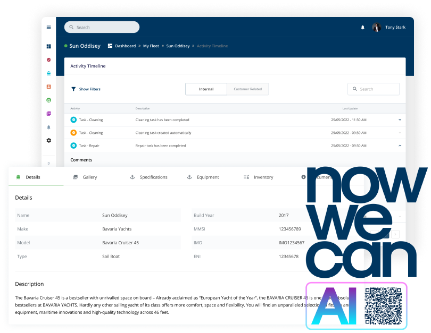Image resolution: width=431 pixels, height=333 pixels.
Task: Select the Inventory tab
Action: [259, 177]
